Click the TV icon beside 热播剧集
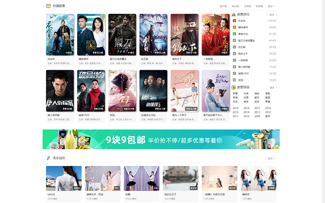Viewport: 325px width, 203px height. tap(48, 6)
